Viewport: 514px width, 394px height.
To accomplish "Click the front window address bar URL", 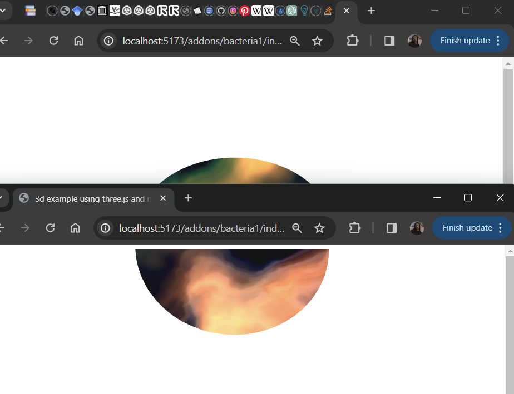I will [x=201, y=228].
